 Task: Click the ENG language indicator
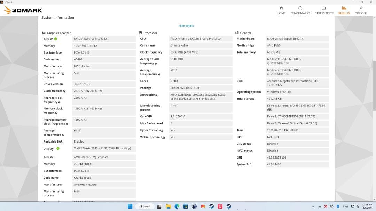(x=345, y=206)
